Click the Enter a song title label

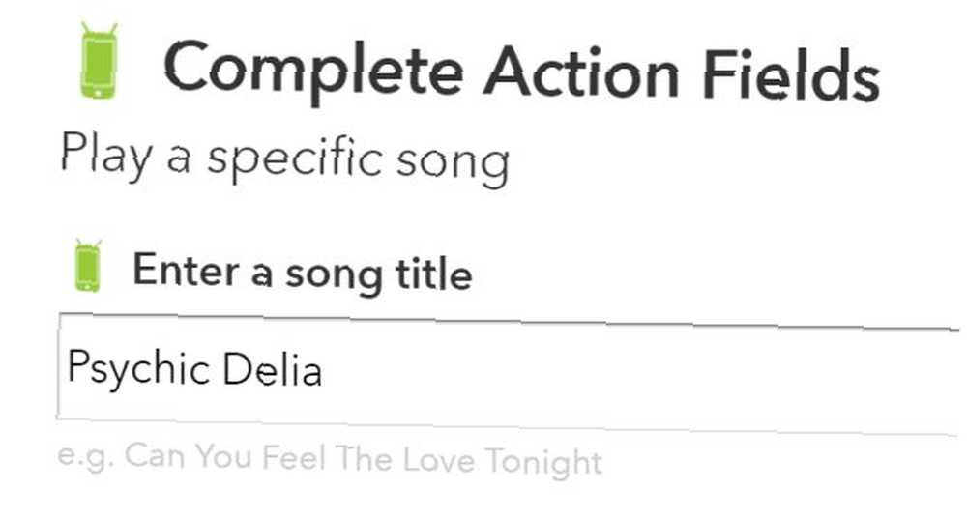point(303,274)
